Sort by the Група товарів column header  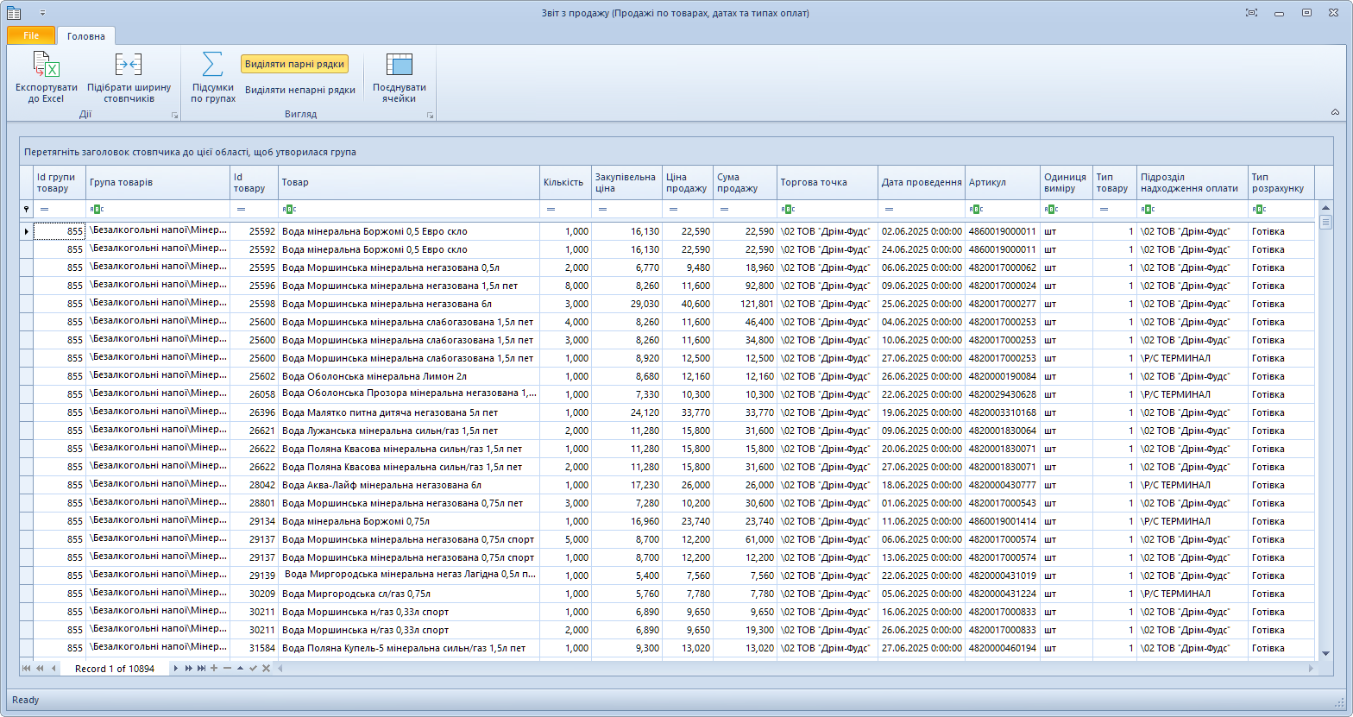coord(158,183)
